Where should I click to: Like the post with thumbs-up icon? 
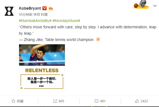point(137,101)
